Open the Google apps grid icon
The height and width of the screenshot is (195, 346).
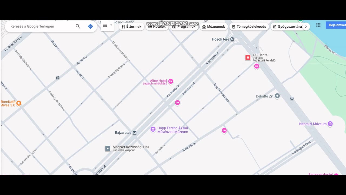pos(318,25)
